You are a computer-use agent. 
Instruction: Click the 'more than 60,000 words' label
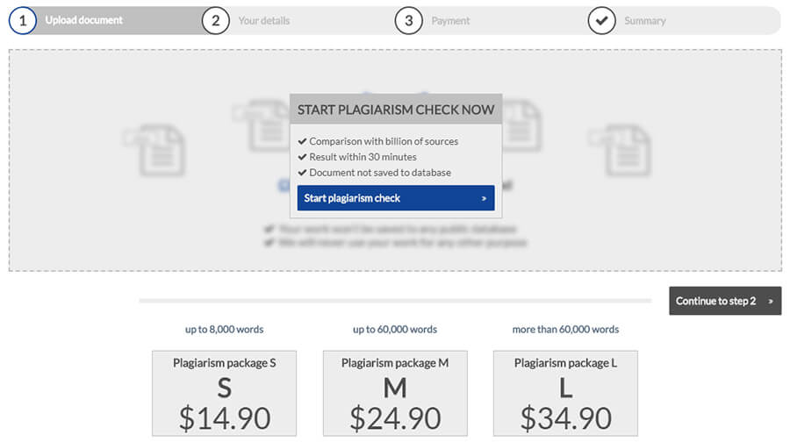[x=565, y=330]
